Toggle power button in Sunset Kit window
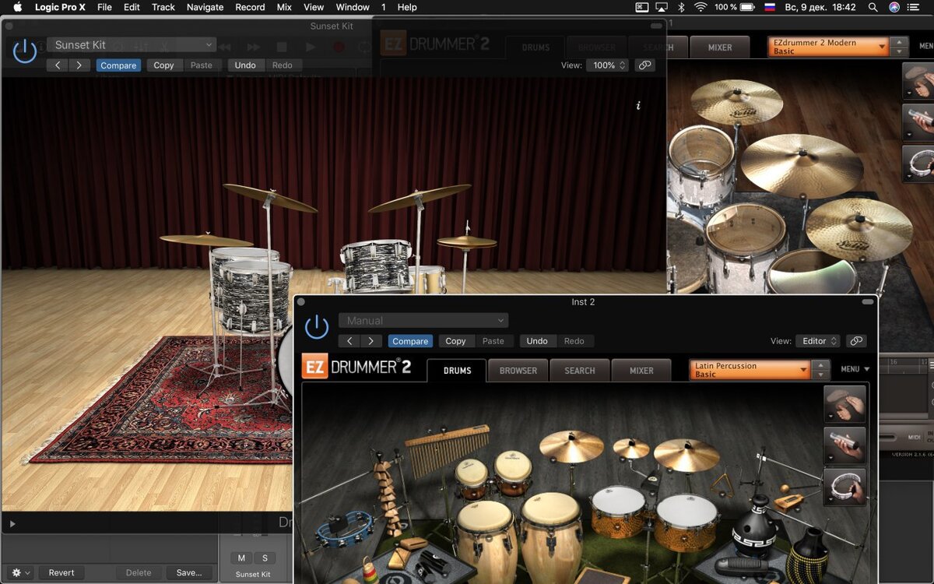 (25, 51)
